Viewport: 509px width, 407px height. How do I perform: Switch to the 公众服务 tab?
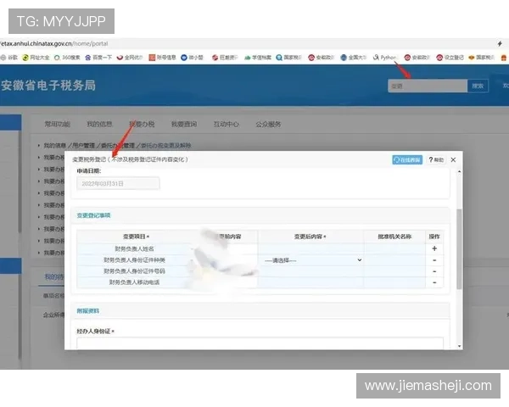[x=268, y=124]
